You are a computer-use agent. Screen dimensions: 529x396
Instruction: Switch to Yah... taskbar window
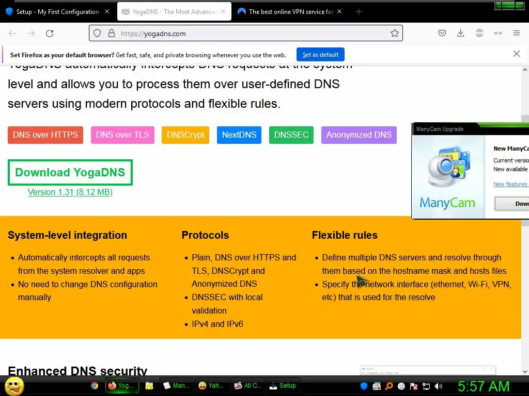point(212,386)
